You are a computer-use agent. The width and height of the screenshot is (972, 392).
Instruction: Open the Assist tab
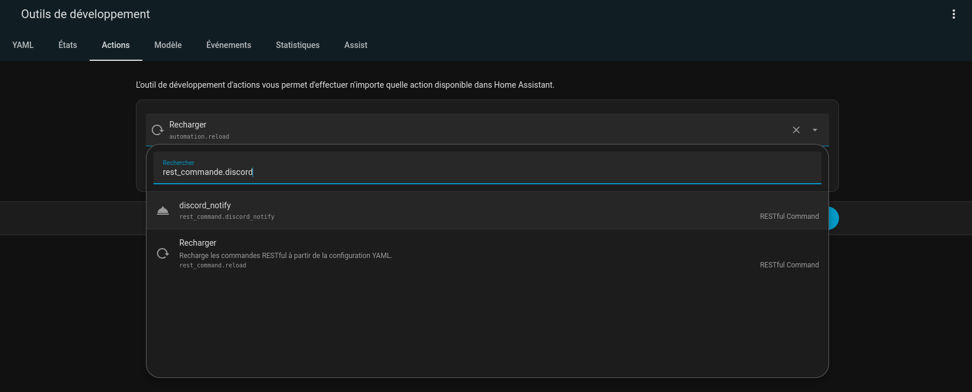356,45
